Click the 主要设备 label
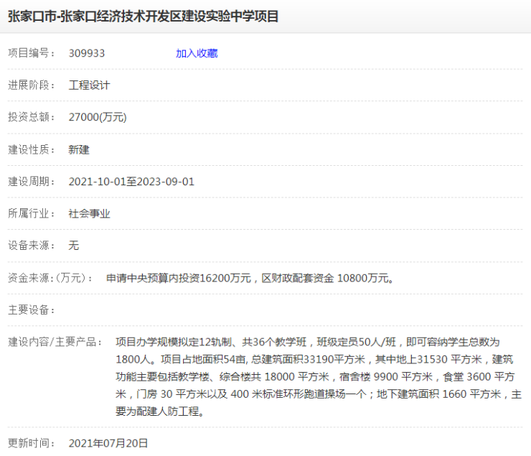This screenshot has height=456, width=531. point(31,310)
